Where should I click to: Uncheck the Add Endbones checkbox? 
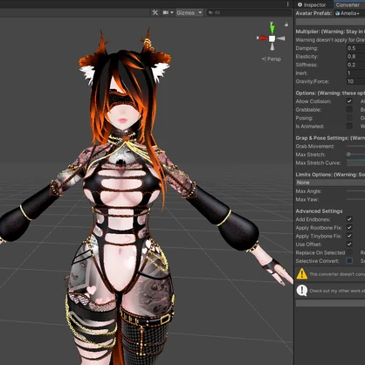349,219
